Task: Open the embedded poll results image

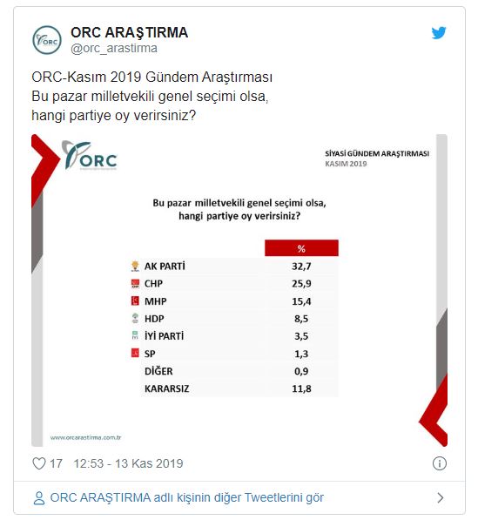Action: click(239, 291)
